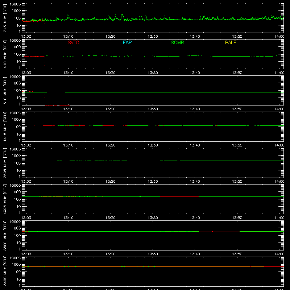This screenshot has height=290, width=290.
Task: Click the 13:00 time label below the 610 MHz plot
Action: click(x=26, y=109)
